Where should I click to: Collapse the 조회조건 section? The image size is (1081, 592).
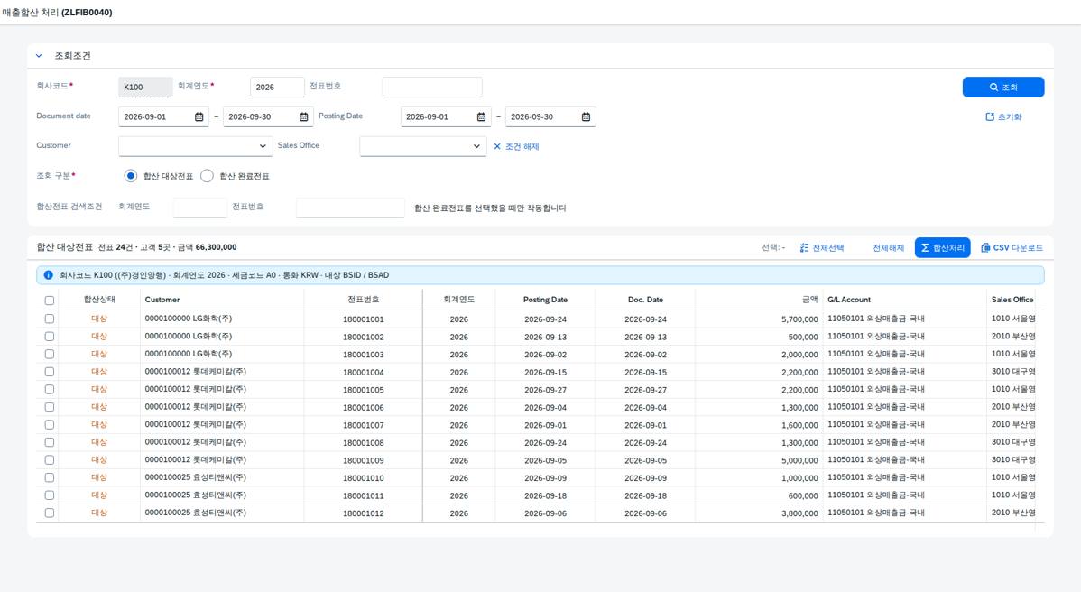pos(39,56)
